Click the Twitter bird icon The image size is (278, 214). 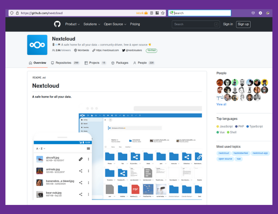(124, 50)
